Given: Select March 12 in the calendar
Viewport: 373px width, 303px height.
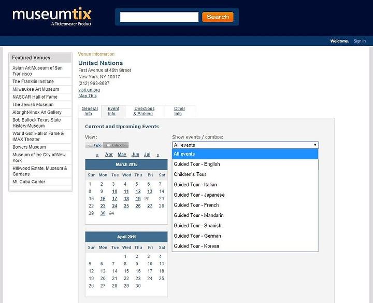Looking at the screenshot, I should click(x=138, y=191).
